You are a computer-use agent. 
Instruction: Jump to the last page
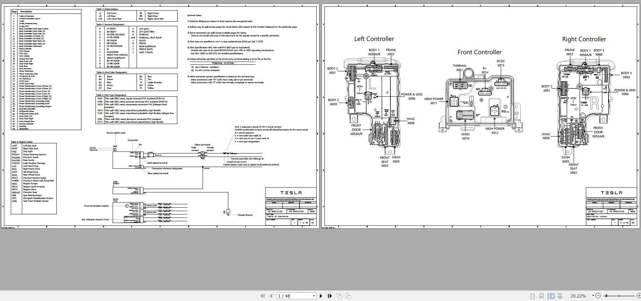coord(330,296)
